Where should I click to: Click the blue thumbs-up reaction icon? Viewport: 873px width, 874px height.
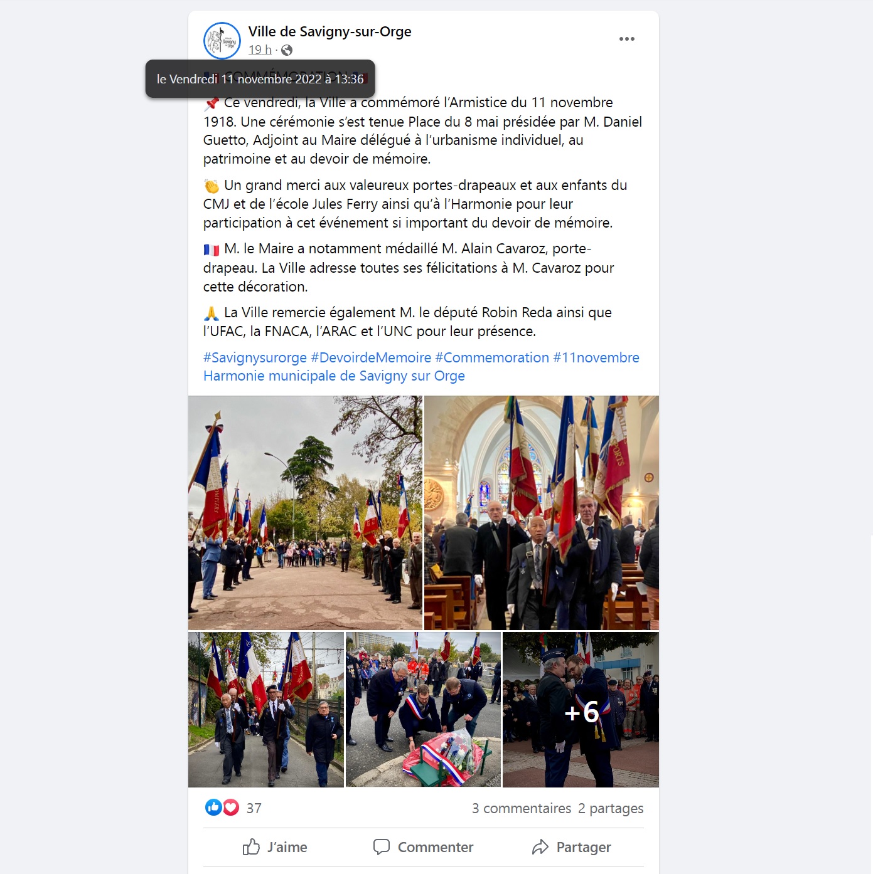click(213, 808)
